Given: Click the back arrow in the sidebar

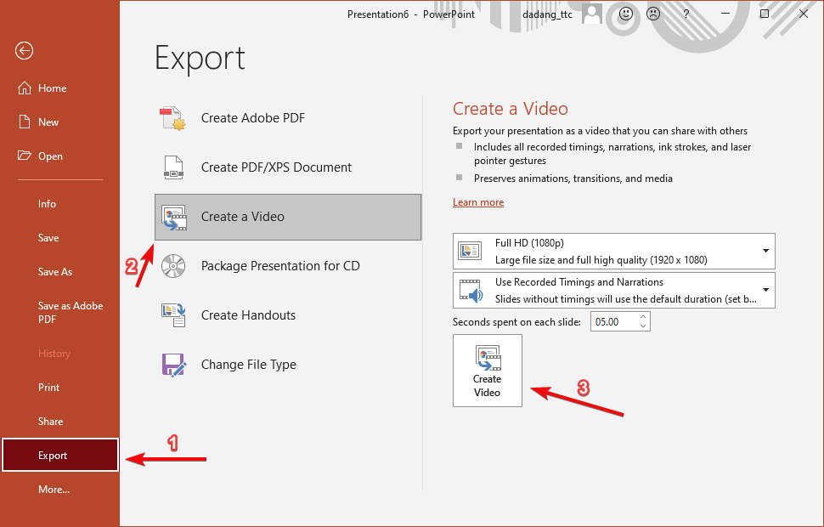Looking at the screenshot, I should (24, 51).
